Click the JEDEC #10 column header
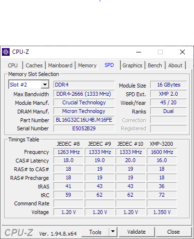Image resolution: width=194 pixels, height=239 pixels. click(x=130, y=144)
